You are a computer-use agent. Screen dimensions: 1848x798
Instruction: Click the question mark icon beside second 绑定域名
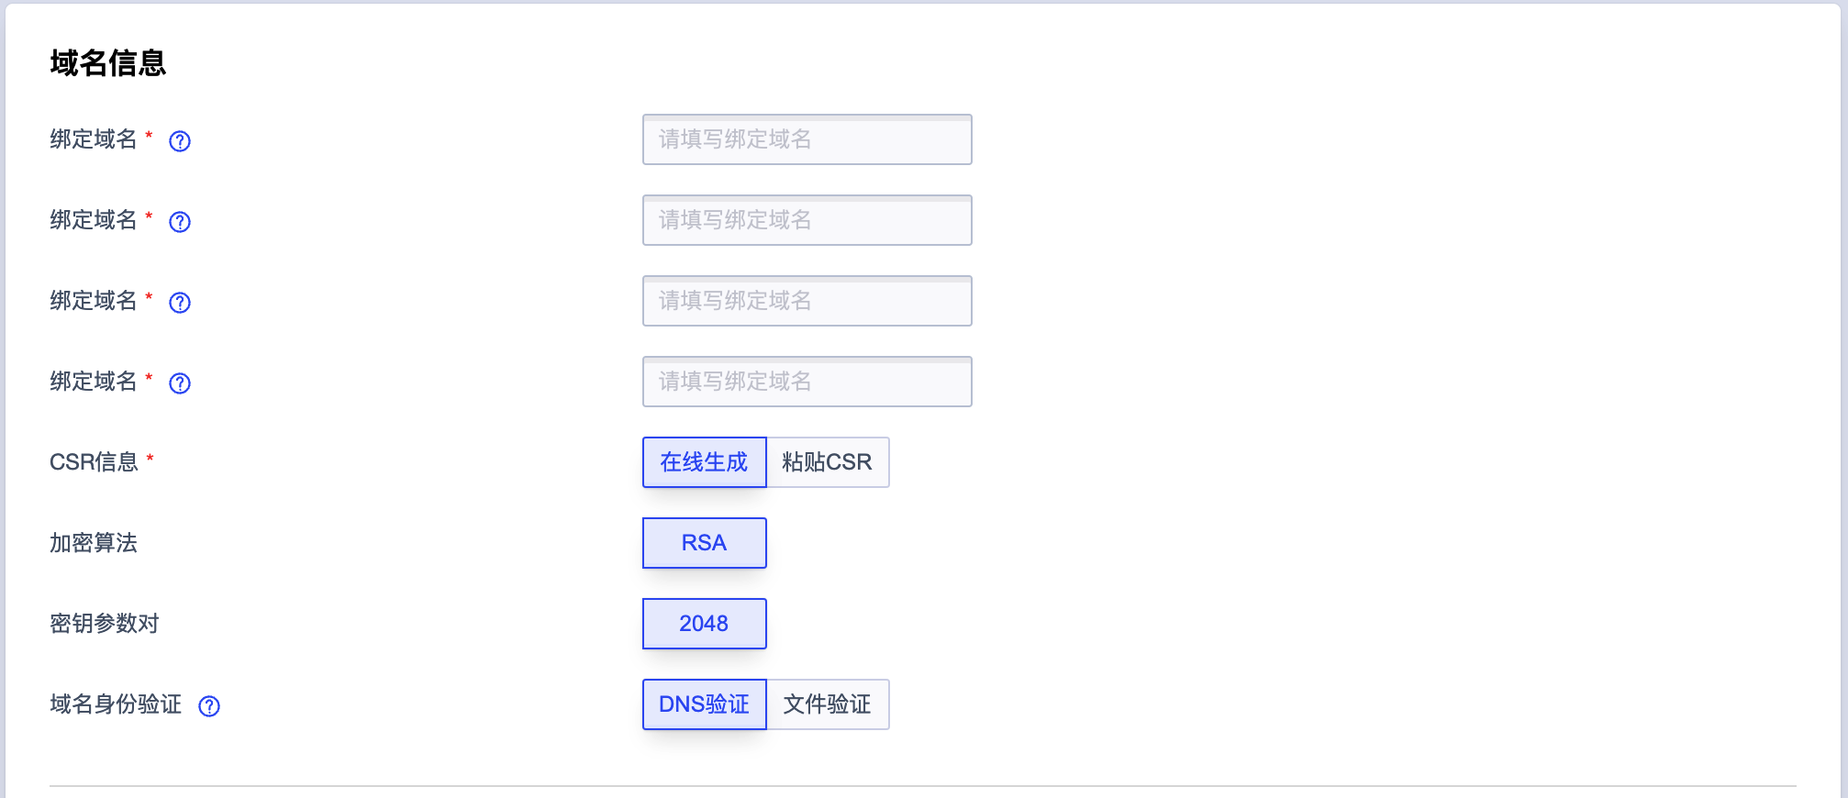(180, 221)
